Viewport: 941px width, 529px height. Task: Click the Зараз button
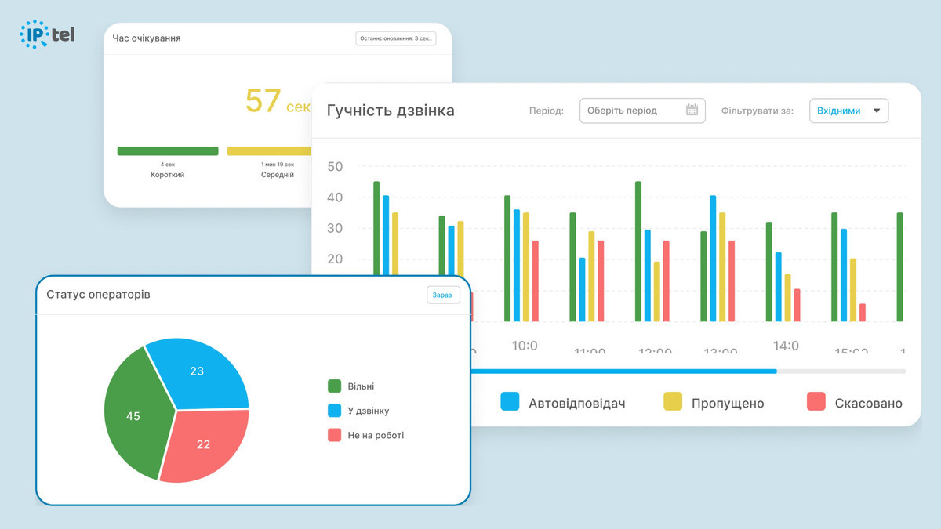coord(443,295)
